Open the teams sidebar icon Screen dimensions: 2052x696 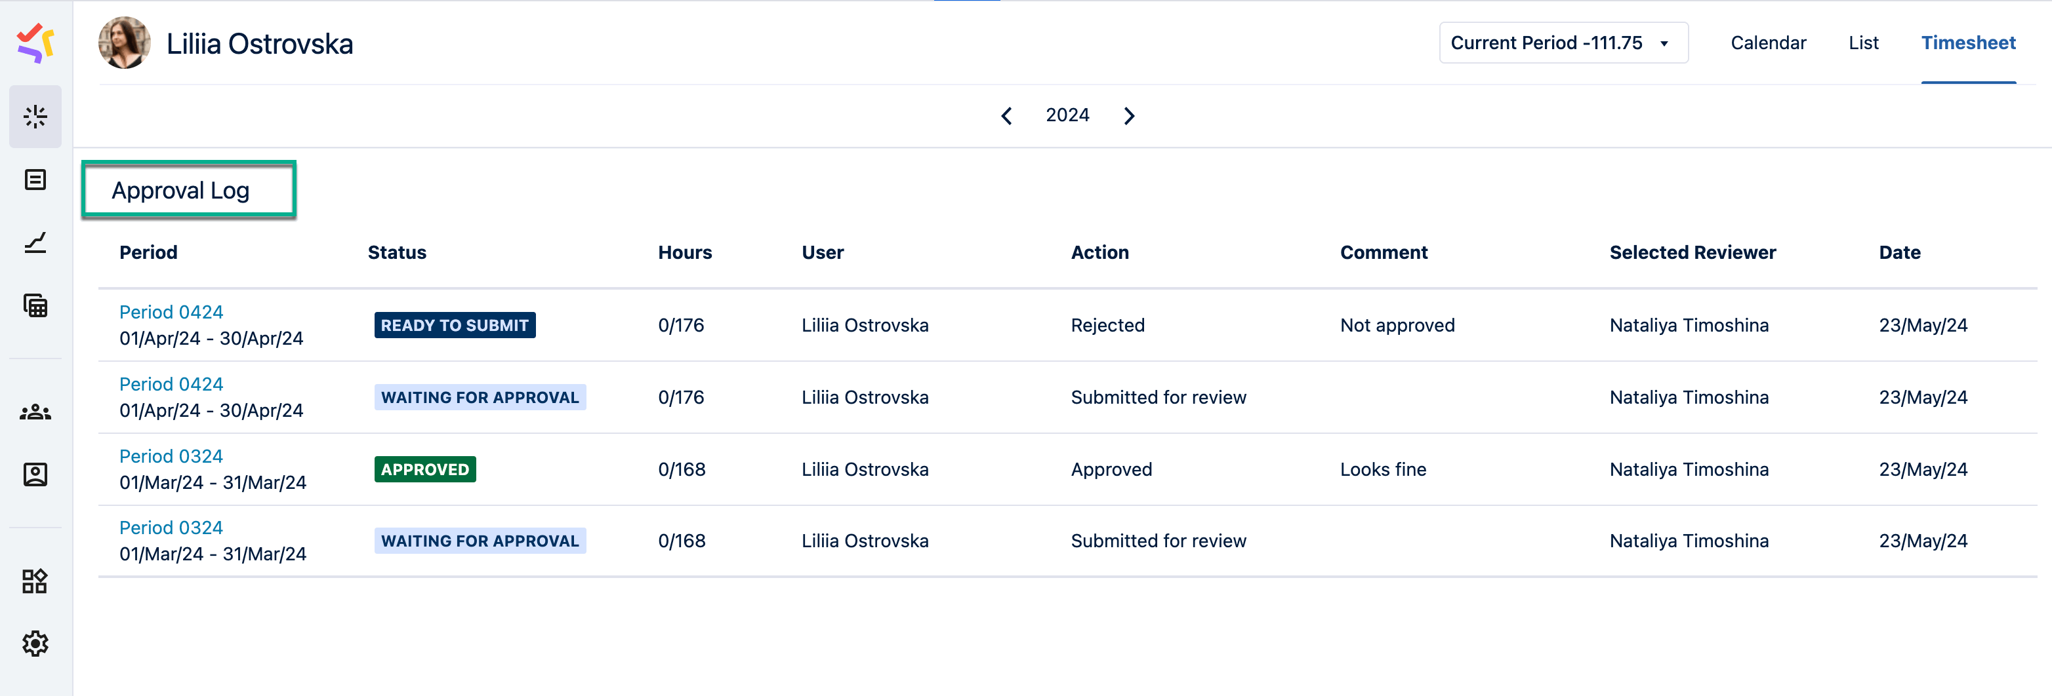[x=35, y=411]
